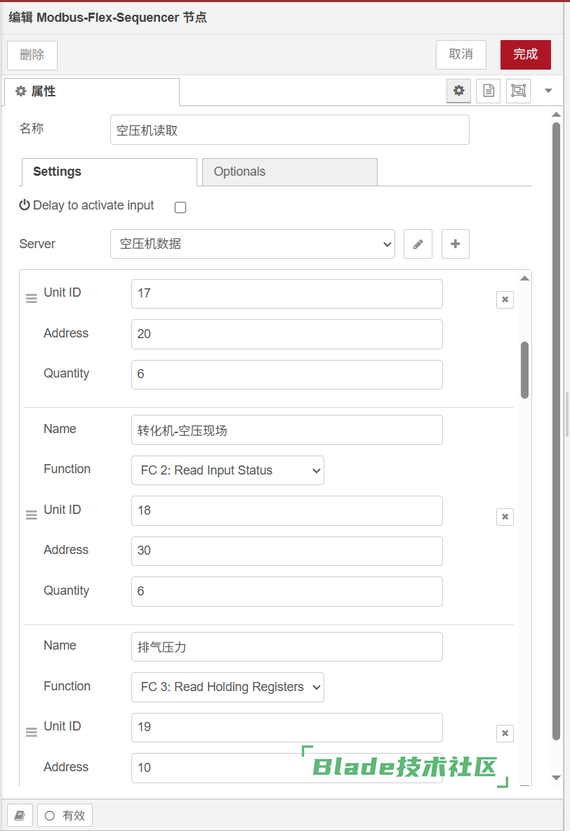Viewport: 570px width, 831px height.
Task: Click the 完成 done button
Action: tap(525, 54)
